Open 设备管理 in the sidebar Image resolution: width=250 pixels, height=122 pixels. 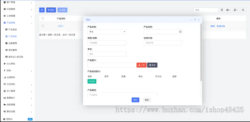click(x=13, y=43)
